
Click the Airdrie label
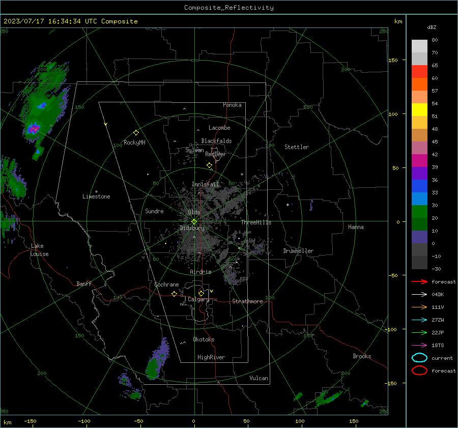tap(201, 272)
